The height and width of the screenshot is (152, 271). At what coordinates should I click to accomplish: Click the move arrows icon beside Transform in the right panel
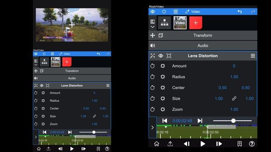(152, 35)
